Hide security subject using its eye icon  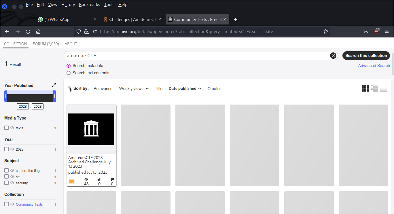click(12, 183)
